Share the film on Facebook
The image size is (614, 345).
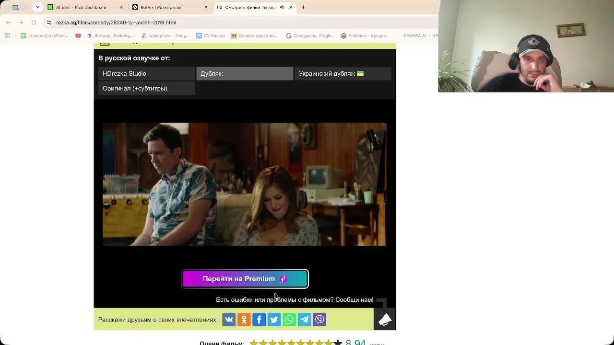[x=259, y=320]
